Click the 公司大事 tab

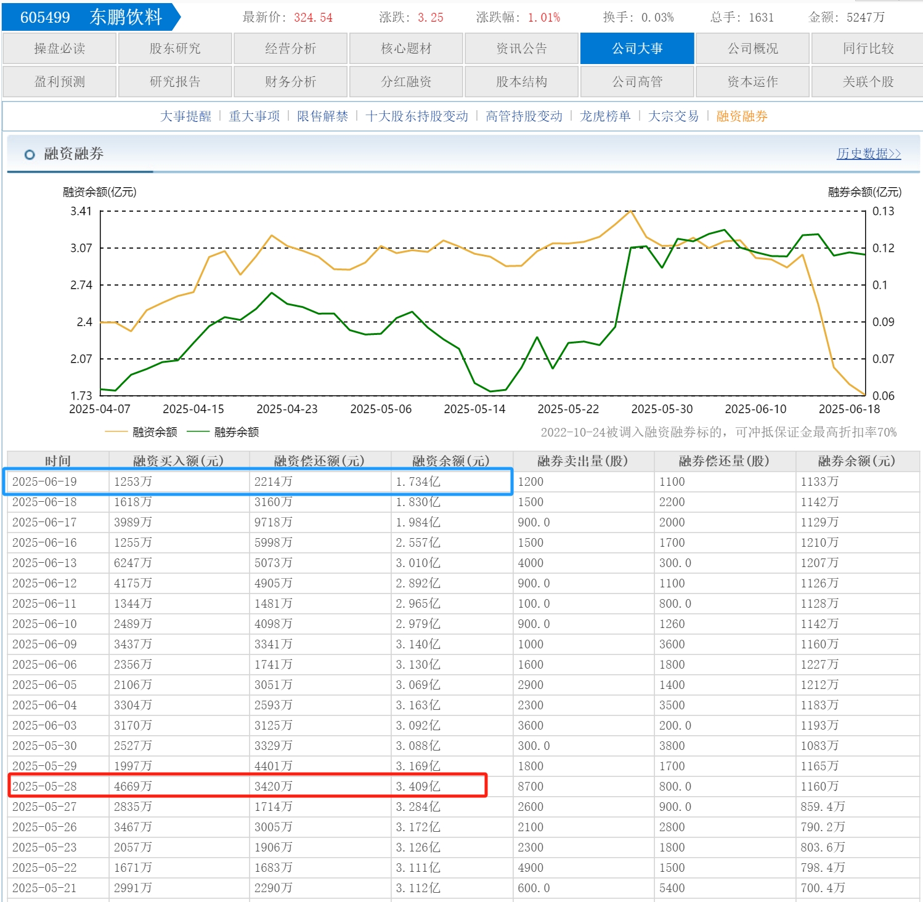point(637,49)
